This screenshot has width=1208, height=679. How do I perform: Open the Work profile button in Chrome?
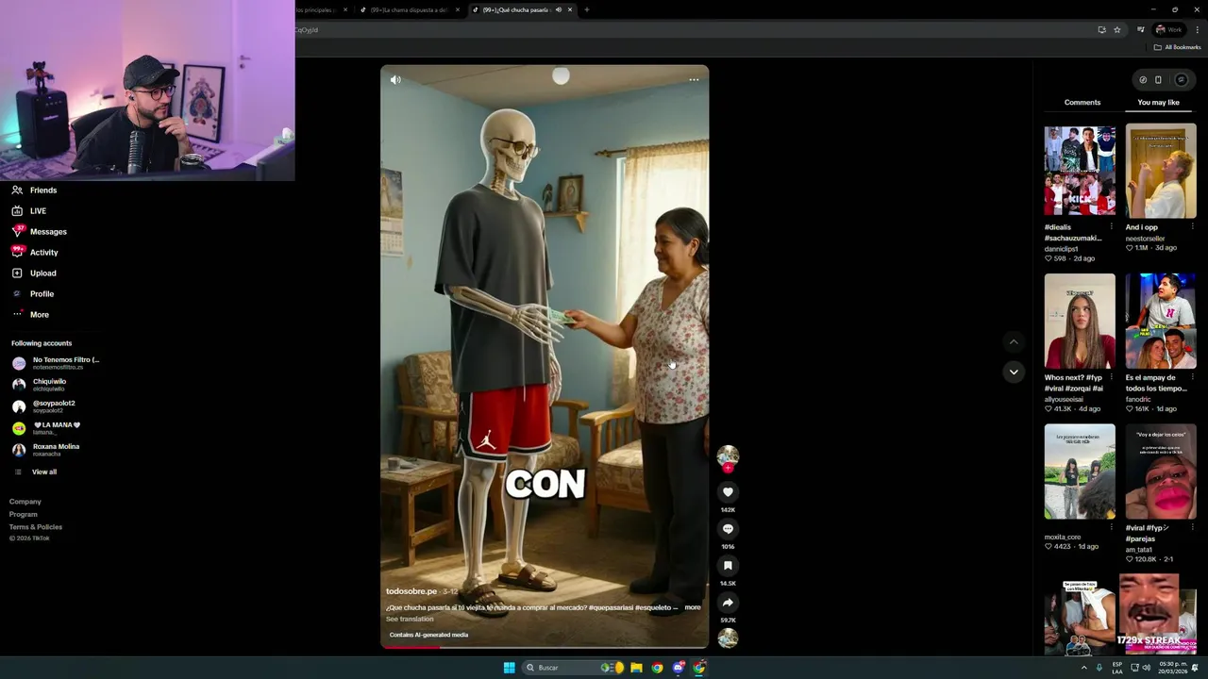point(1168,29)
